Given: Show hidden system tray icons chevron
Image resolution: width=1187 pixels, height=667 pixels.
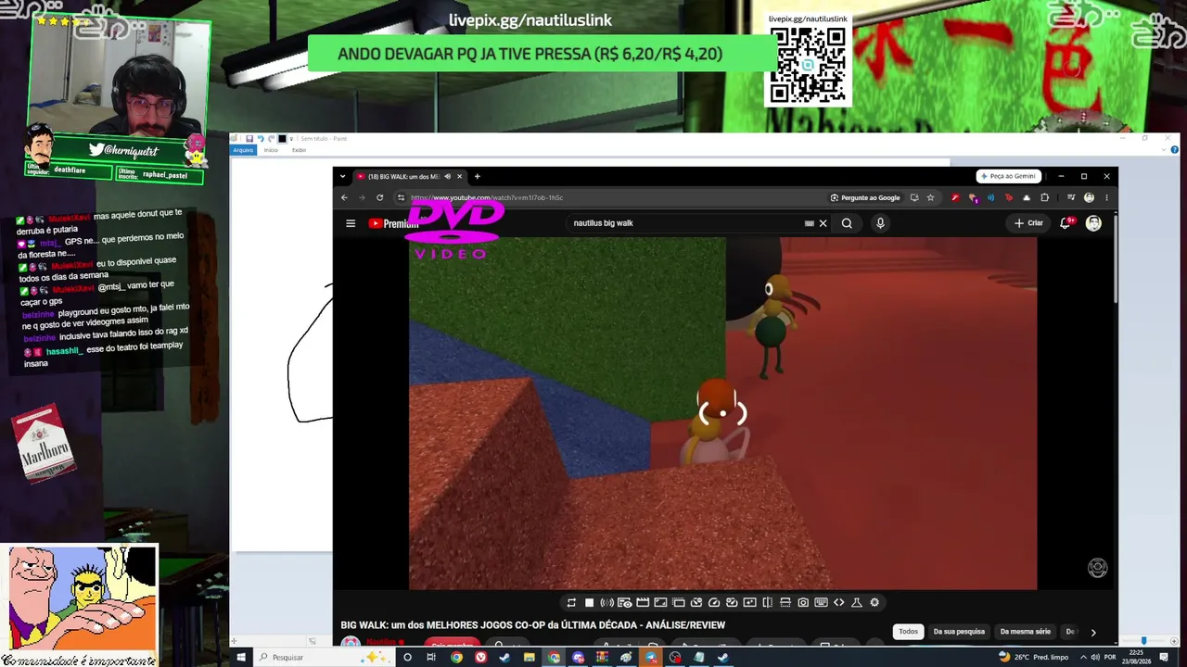Looking at the screenshot, I should 1083,658.
